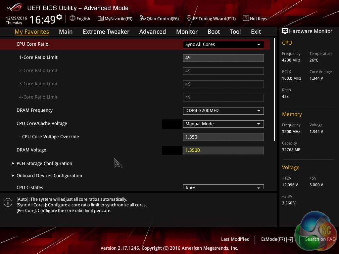Open the CPU Core/Cache Voltage dropdown
The height and width of the screenshot is (254, 339).
tap(223, 124)
